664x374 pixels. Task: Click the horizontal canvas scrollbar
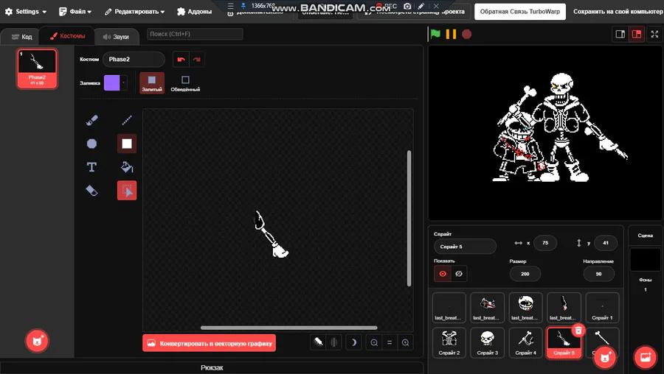coord(288,328)
